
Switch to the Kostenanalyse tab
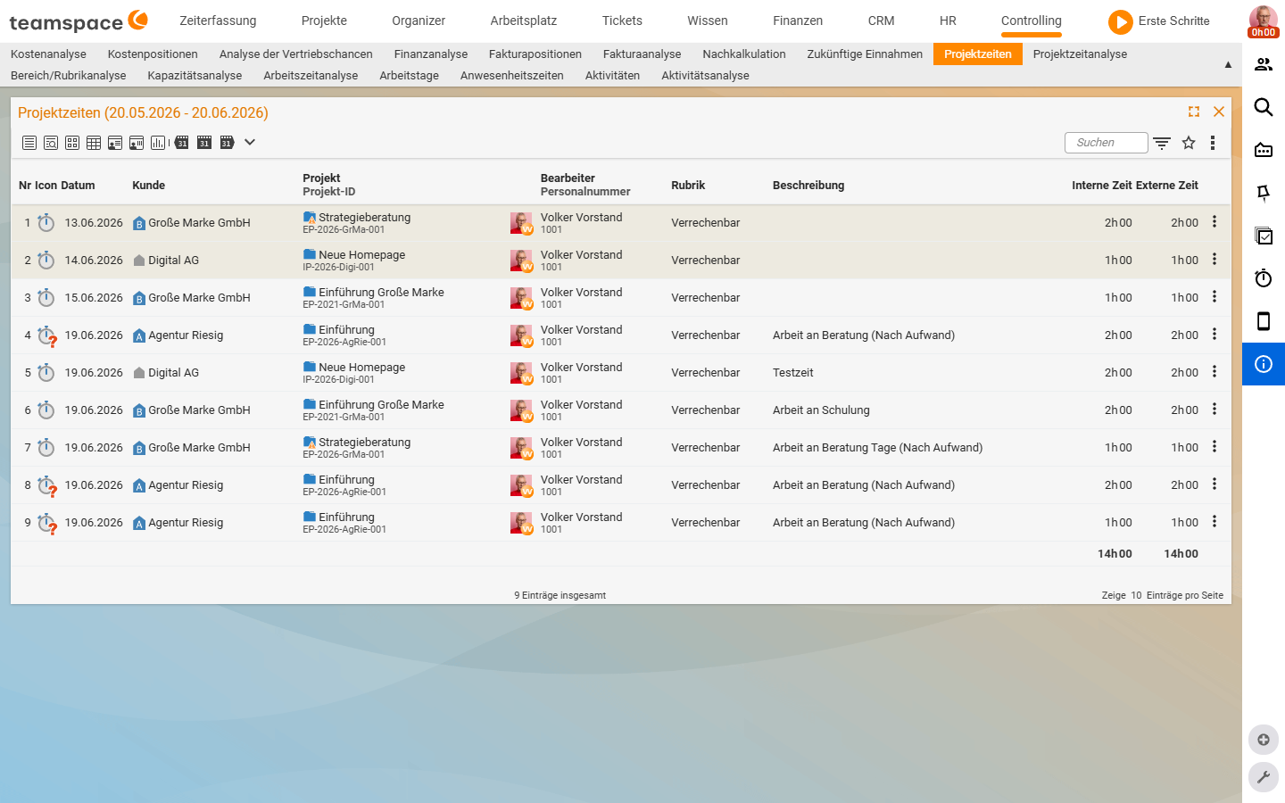click(48, 54)
